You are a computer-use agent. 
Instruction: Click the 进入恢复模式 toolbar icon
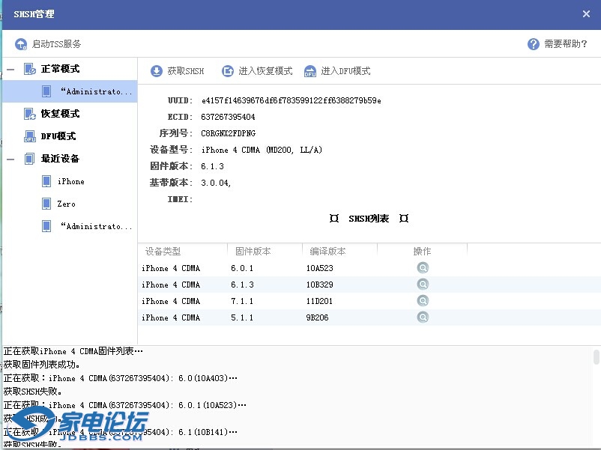(228, 71)
